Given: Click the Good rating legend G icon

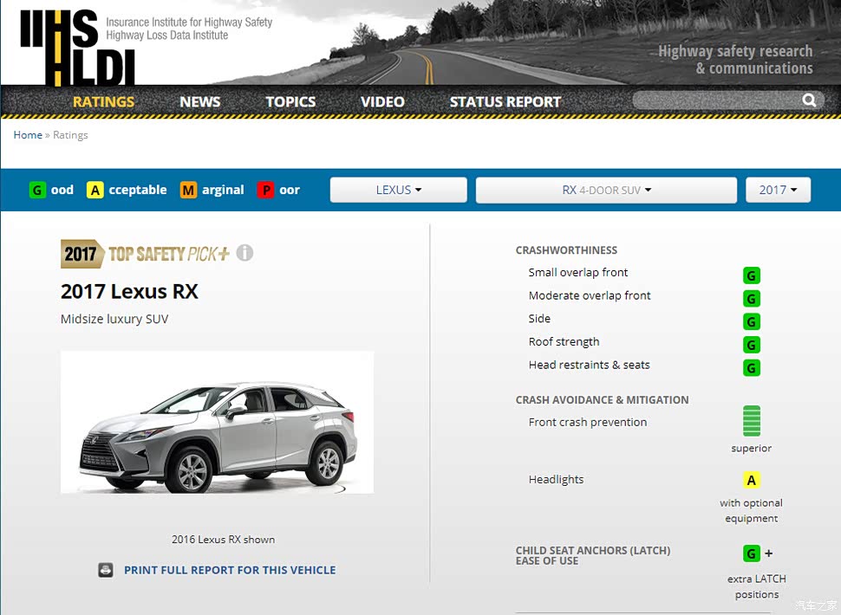Looking at the screenshot, I should pyautogui.click(x=37, y=191).
